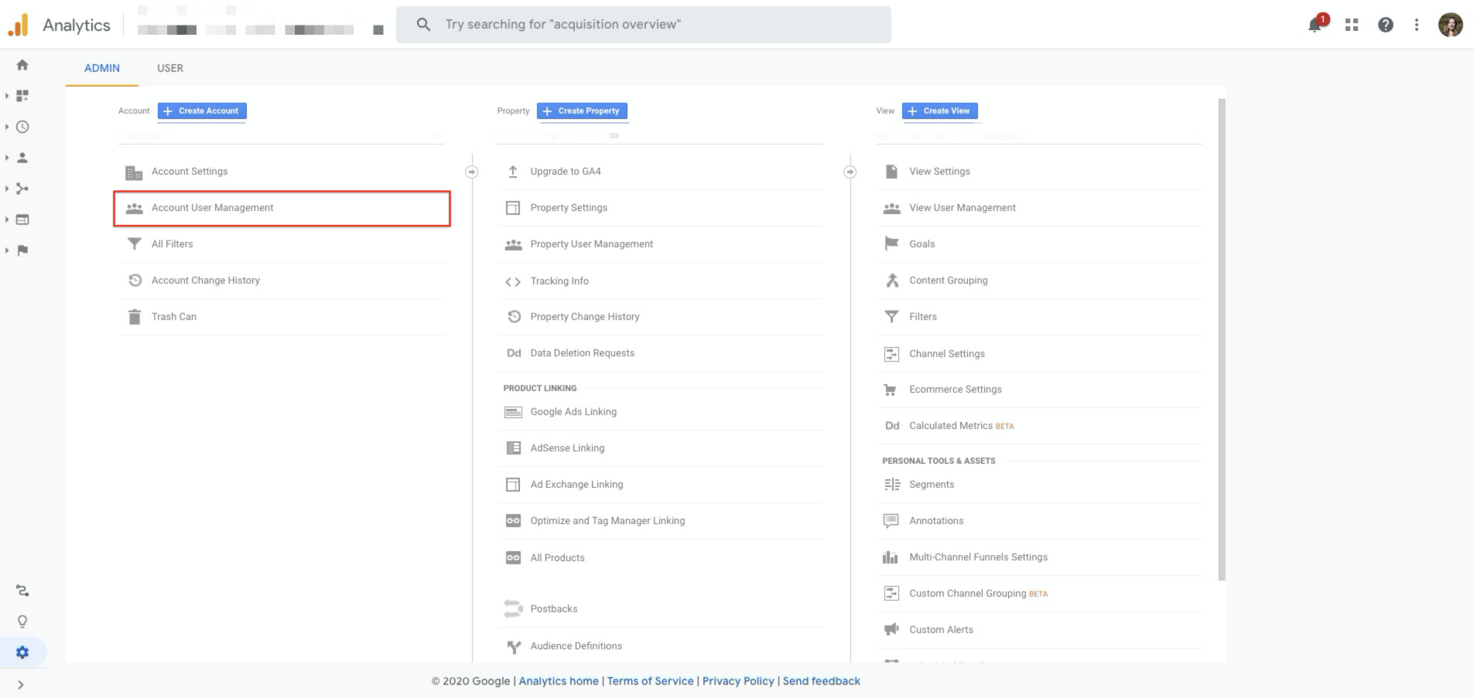This screenshot has width=1474, height=698.
Task: Open the three-dot more options menu
Action: click(1417, 25)
